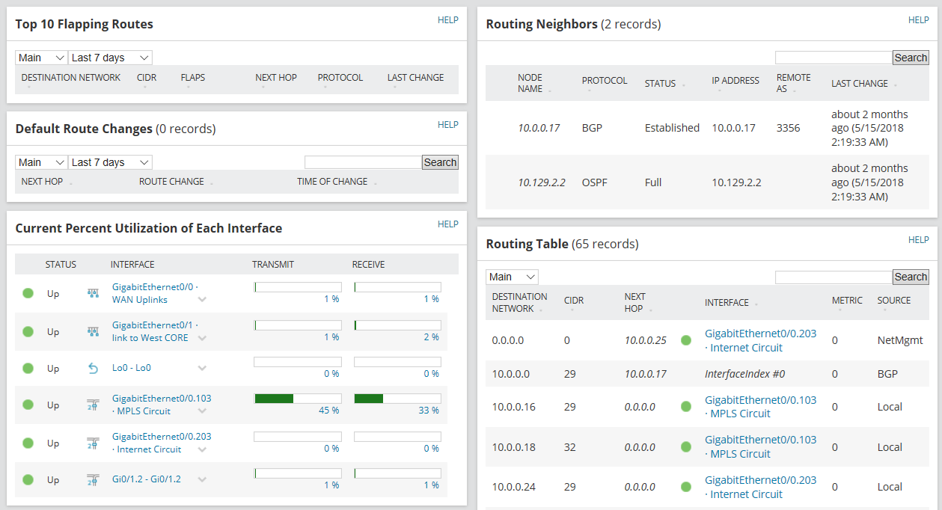Screen dimensions: 942x510
Task: Open Last 7 days dropdown in Default Route Changes
Action: pos(111,162)
